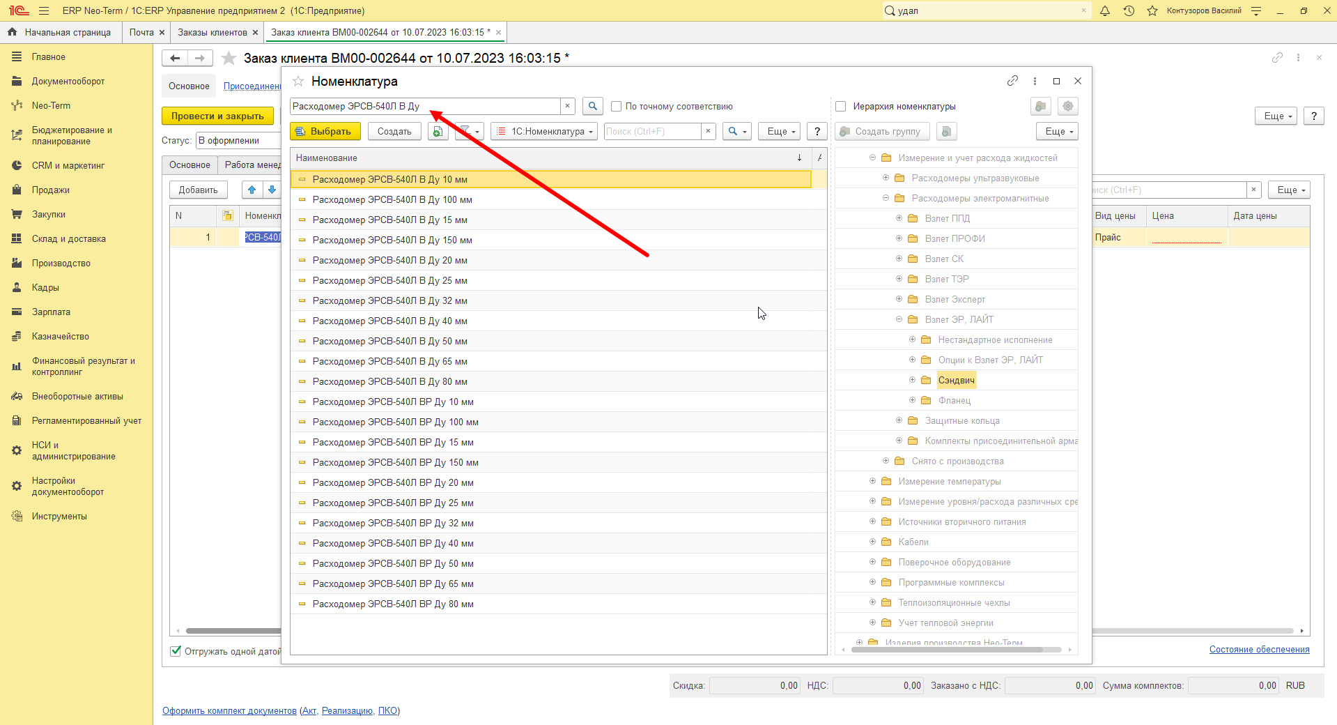
Task: Open Закупки section in the sidebar
Action: (x=48, y=214)
